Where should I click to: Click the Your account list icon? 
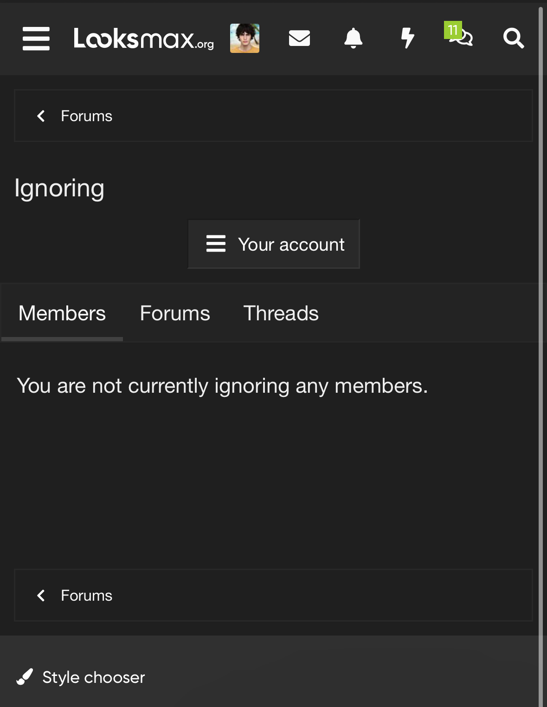216,244
